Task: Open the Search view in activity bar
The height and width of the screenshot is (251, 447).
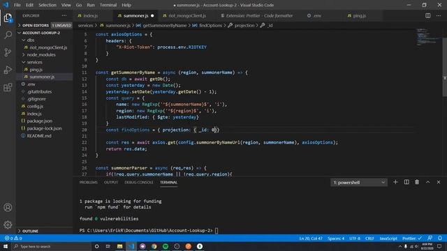Action: click(8, 35)
